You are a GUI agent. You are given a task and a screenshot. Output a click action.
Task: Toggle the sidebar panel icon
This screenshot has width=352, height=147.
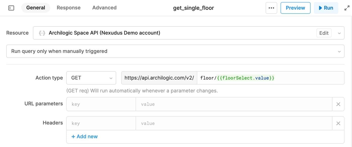point(11,8)
